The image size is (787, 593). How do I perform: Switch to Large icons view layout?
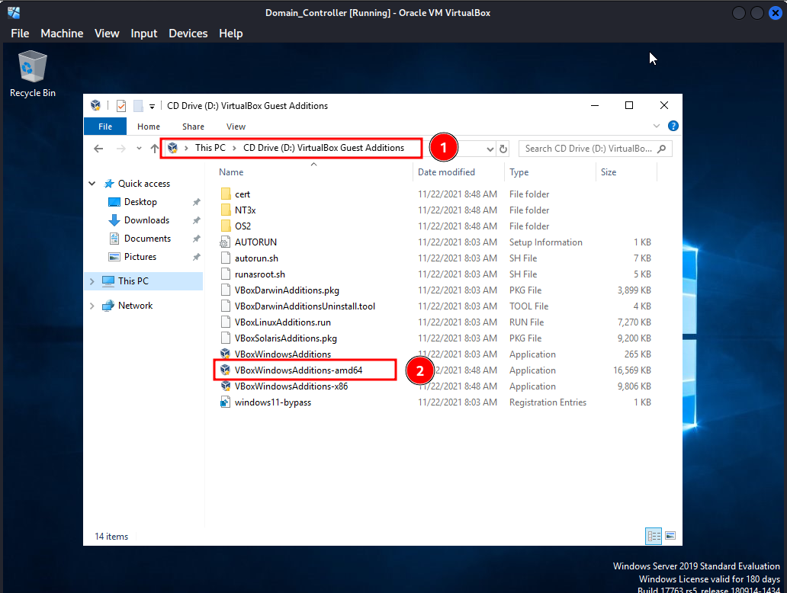pyautogui.click(x=670, y=536)
